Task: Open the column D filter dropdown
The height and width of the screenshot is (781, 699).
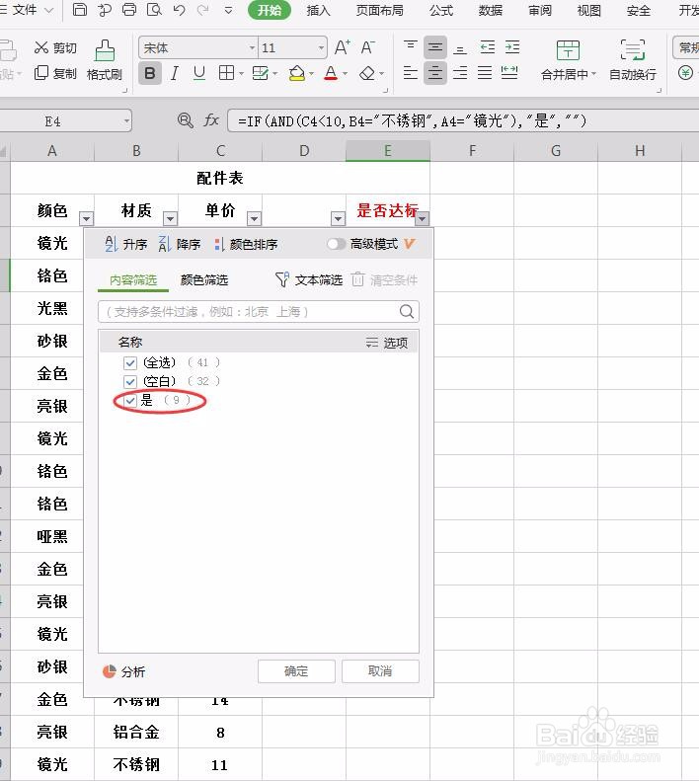Action: 338,218
